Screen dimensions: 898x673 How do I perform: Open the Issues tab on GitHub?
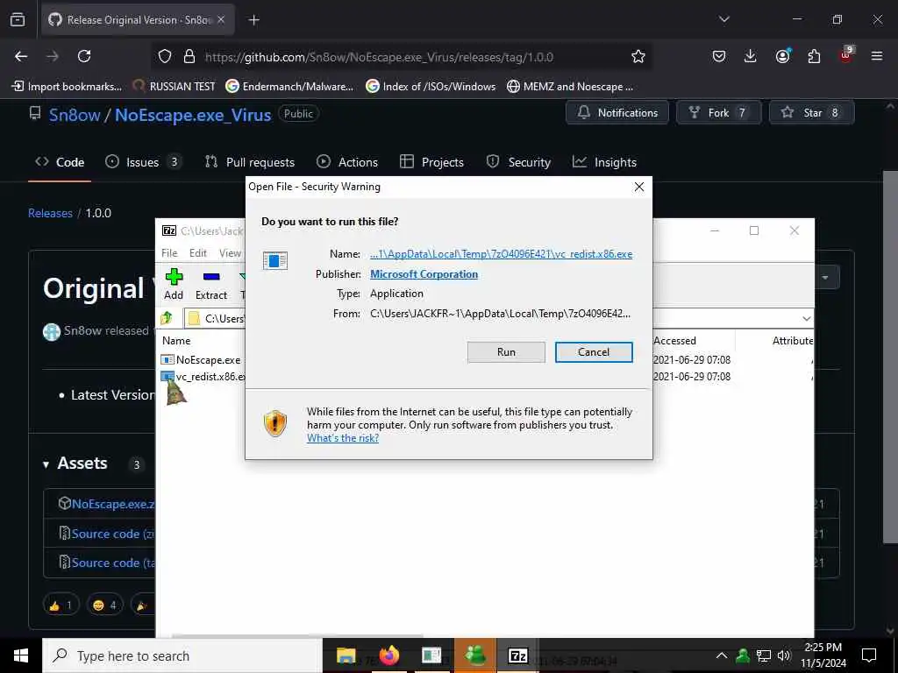click(x=144, y=162)
